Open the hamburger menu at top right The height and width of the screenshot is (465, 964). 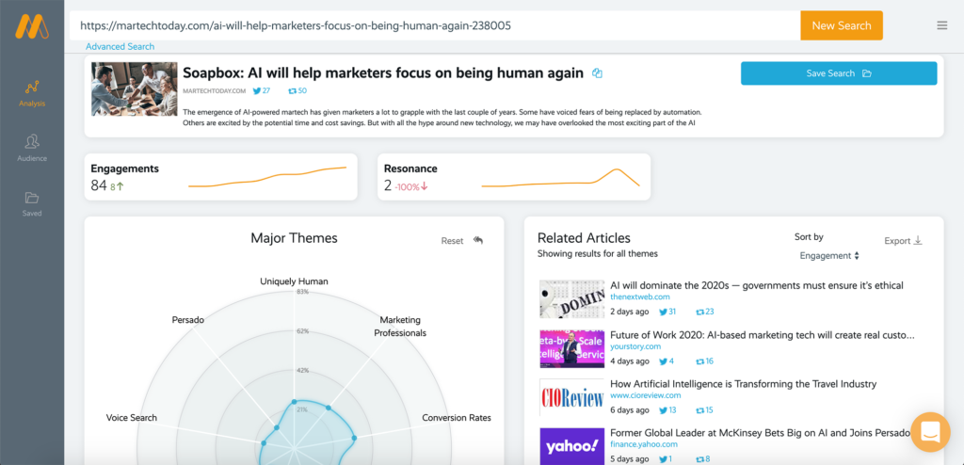tap(941, 25)
